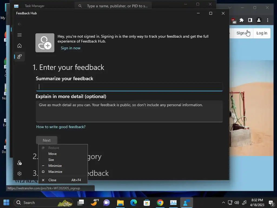The height and width of the screenshot is (208, 277).
Task: Click Task Manager app icon in title bar
Action: [x=16, y=6]
